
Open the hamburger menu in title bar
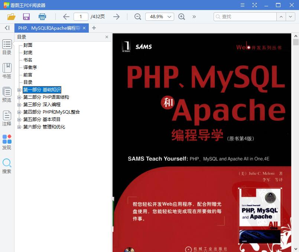(x=242, y=5)
